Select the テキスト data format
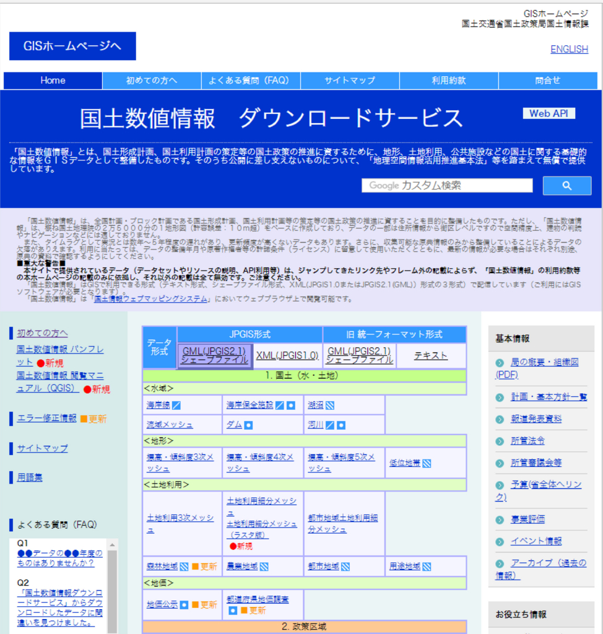 point(431,355)
